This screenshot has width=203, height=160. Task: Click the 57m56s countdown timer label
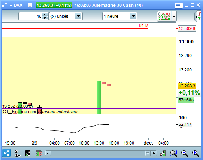[x=186, y=100]
